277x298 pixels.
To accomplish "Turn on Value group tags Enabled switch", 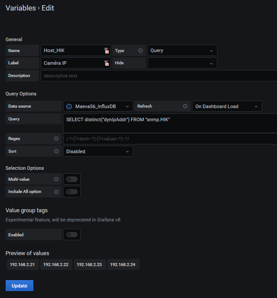I will pyautogui.click(x=72, y=235).
